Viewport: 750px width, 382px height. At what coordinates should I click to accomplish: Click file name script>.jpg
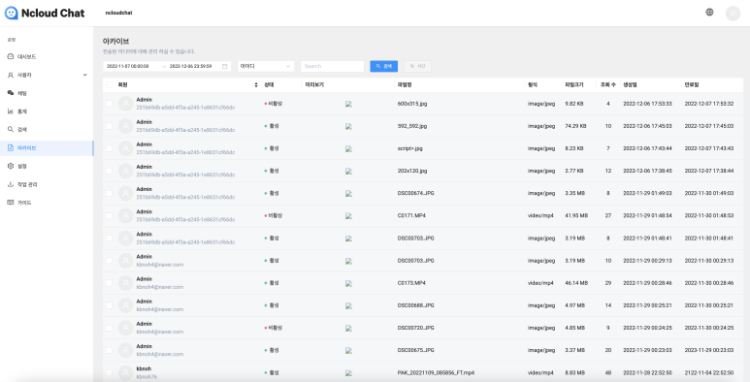[409, 148]
